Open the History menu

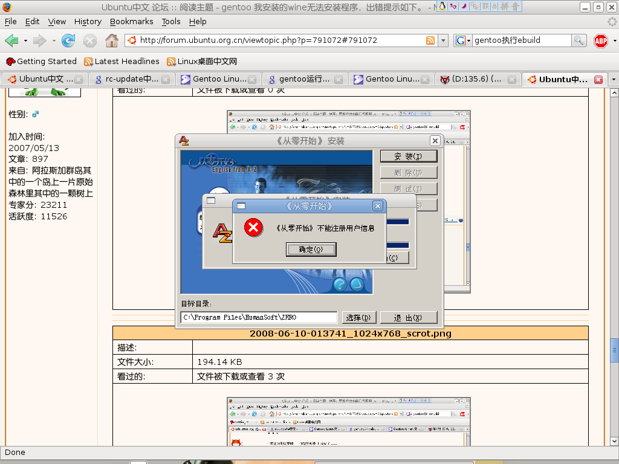pyautogui.click(x=88, y=22)
